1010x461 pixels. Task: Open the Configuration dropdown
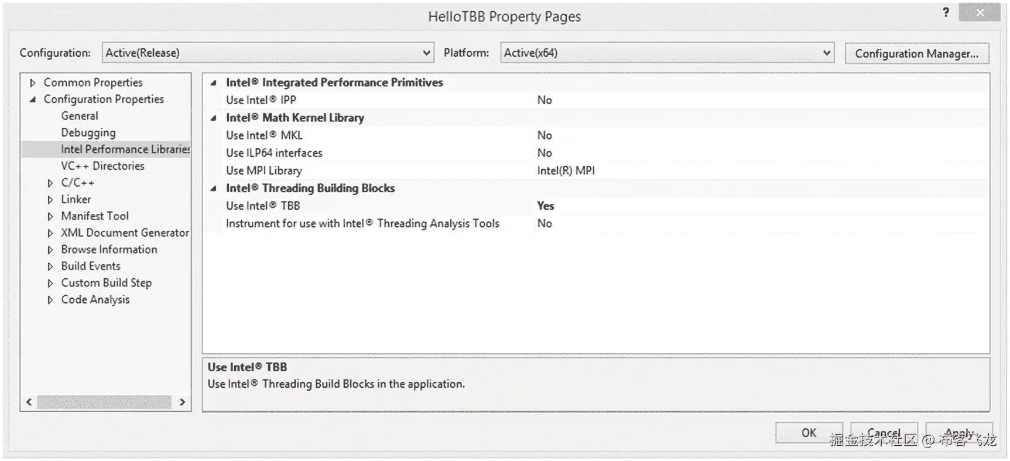(268, 53)
